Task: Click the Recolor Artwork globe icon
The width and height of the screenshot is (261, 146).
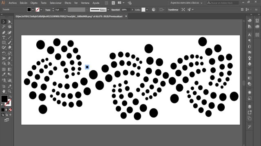Action: (x=154, y=10)
